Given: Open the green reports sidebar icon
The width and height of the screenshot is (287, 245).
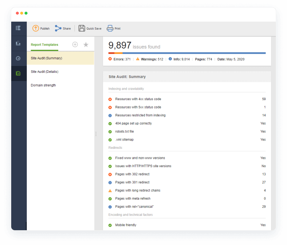Looking at the screenshot, I should point(18,73).
